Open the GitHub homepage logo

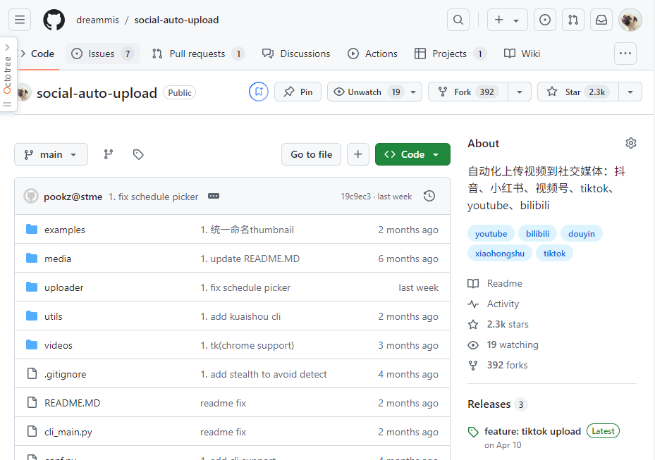(54, 20)
